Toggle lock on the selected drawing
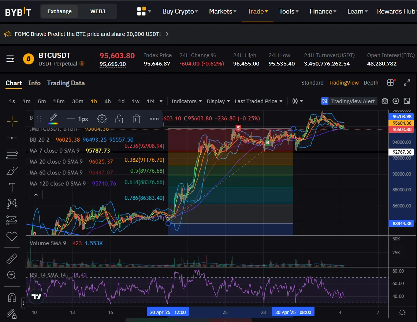The width and height of the screenshot is (417, 322). [119, 119]
